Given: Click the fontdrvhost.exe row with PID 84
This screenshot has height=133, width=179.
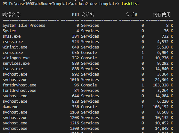Looking at the screenshot, I should click(88, 91).
